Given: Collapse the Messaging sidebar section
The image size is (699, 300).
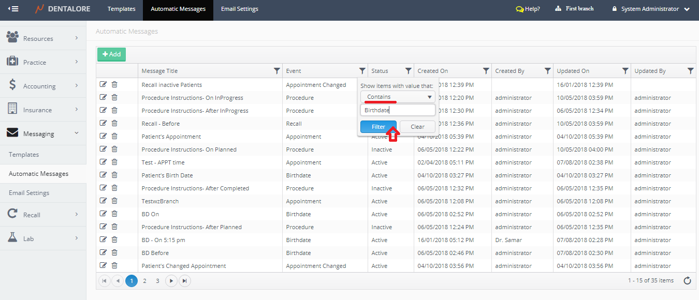Looking at the screenshot, I should click(x=42, y=133).
